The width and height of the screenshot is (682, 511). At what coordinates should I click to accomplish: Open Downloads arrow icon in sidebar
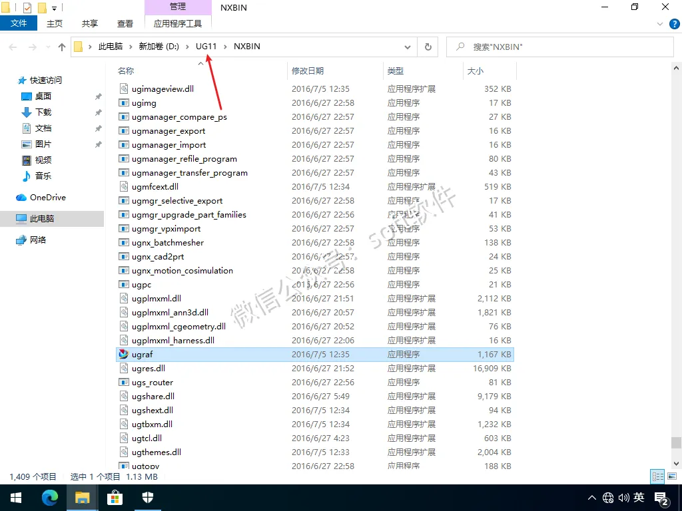click(27, 112)
